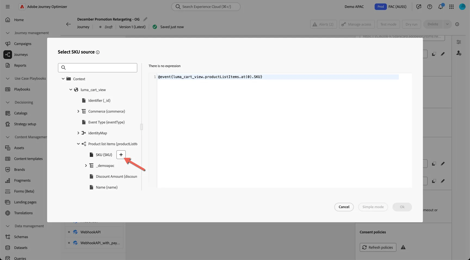
Task: Open the notifications bell
Action: (440, 7)
